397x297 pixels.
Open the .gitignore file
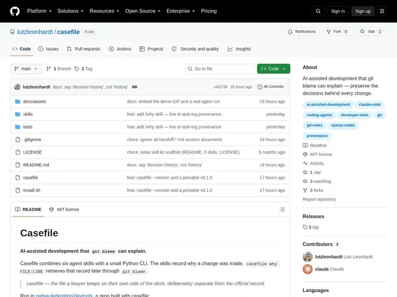tap(32, 139)
